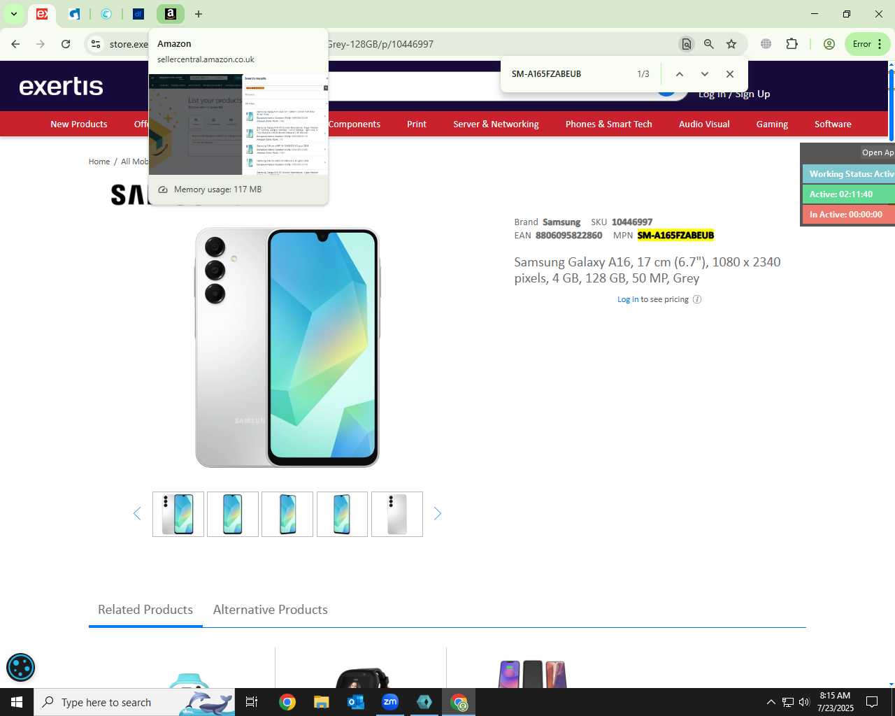Select fourth product thumbnail image
Image resolution: width=895 pixels, height=716 pixels.
coord(342,514)
